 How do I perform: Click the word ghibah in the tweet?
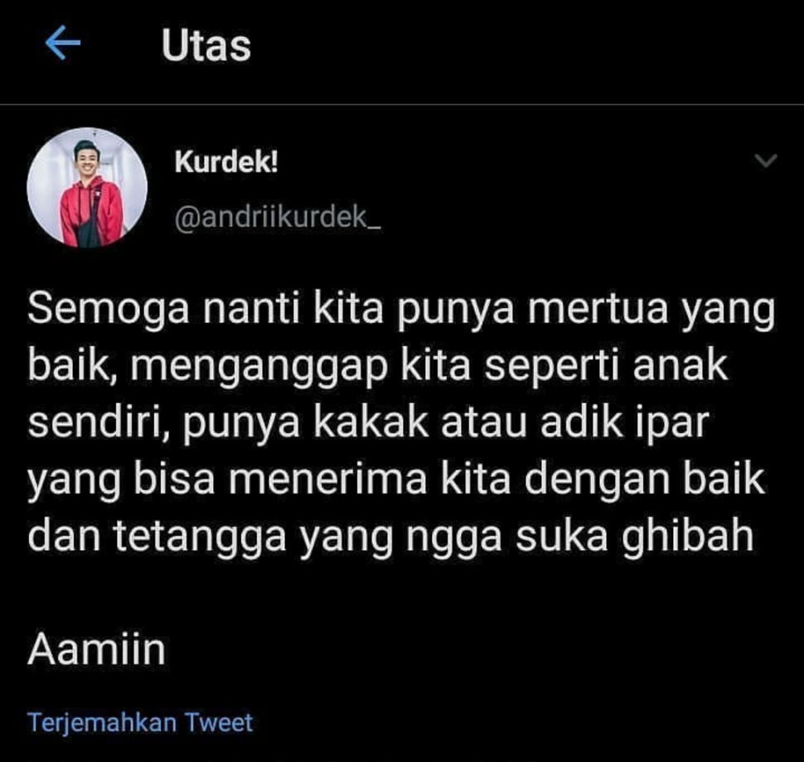(688, 537)
